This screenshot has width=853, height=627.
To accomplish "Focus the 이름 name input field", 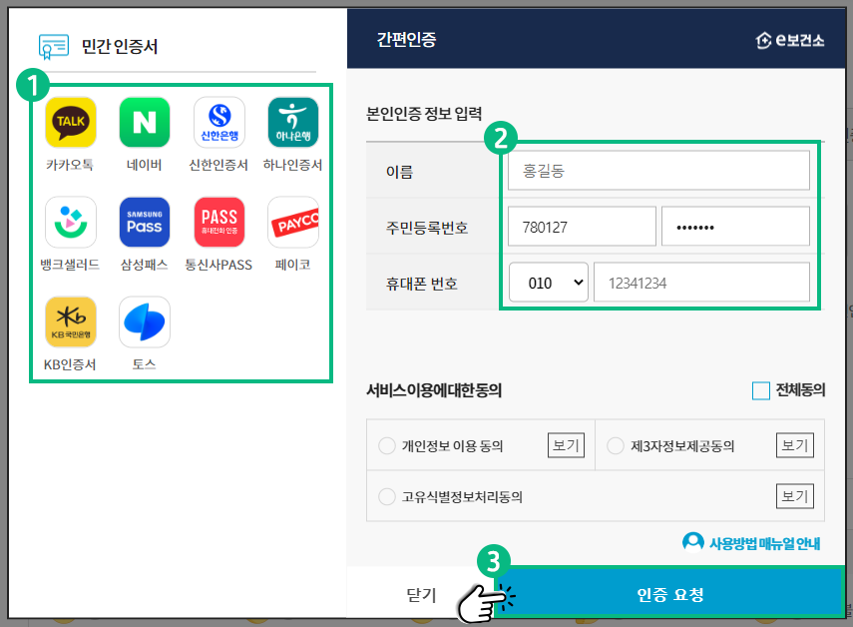I will tap(658, 171).
